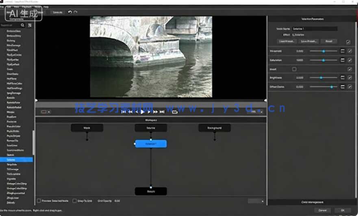Click the Saturation slider handle
Screen dimensions: 358x216
323,60
